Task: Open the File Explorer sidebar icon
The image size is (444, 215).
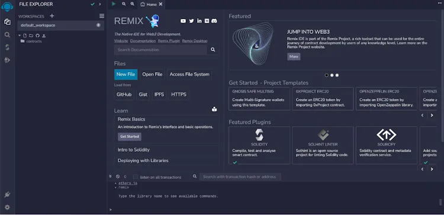Action: (x=7, y=22)
